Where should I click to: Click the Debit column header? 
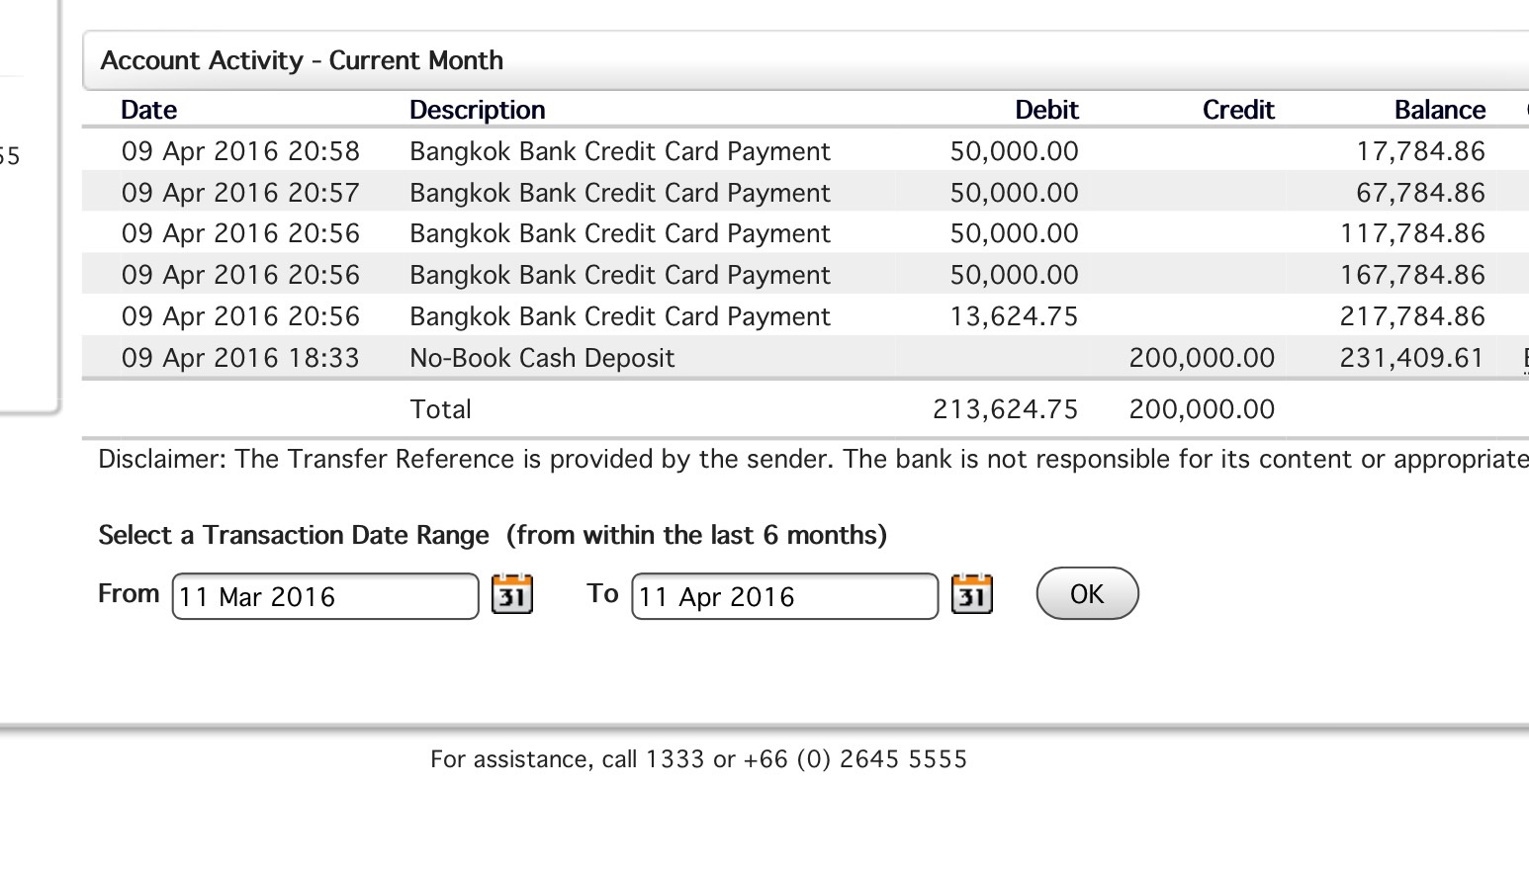(1046, 110)
